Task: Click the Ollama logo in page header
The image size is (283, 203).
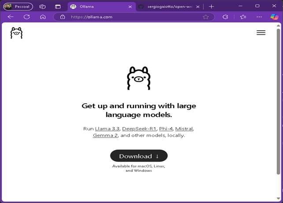Action: tap(16, 33)
